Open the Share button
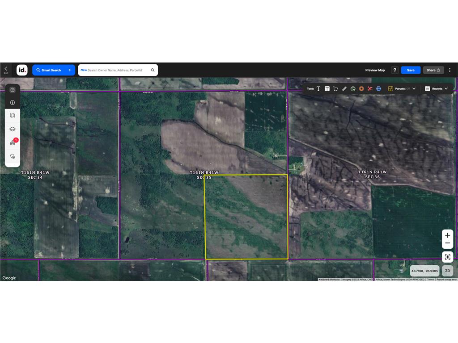Screen dimensions: 458x343 [x=432, y=70]
